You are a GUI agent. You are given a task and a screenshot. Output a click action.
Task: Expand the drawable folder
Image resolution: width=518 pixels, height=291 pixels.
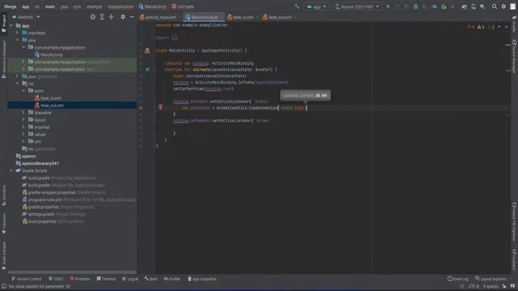point(23,112)
